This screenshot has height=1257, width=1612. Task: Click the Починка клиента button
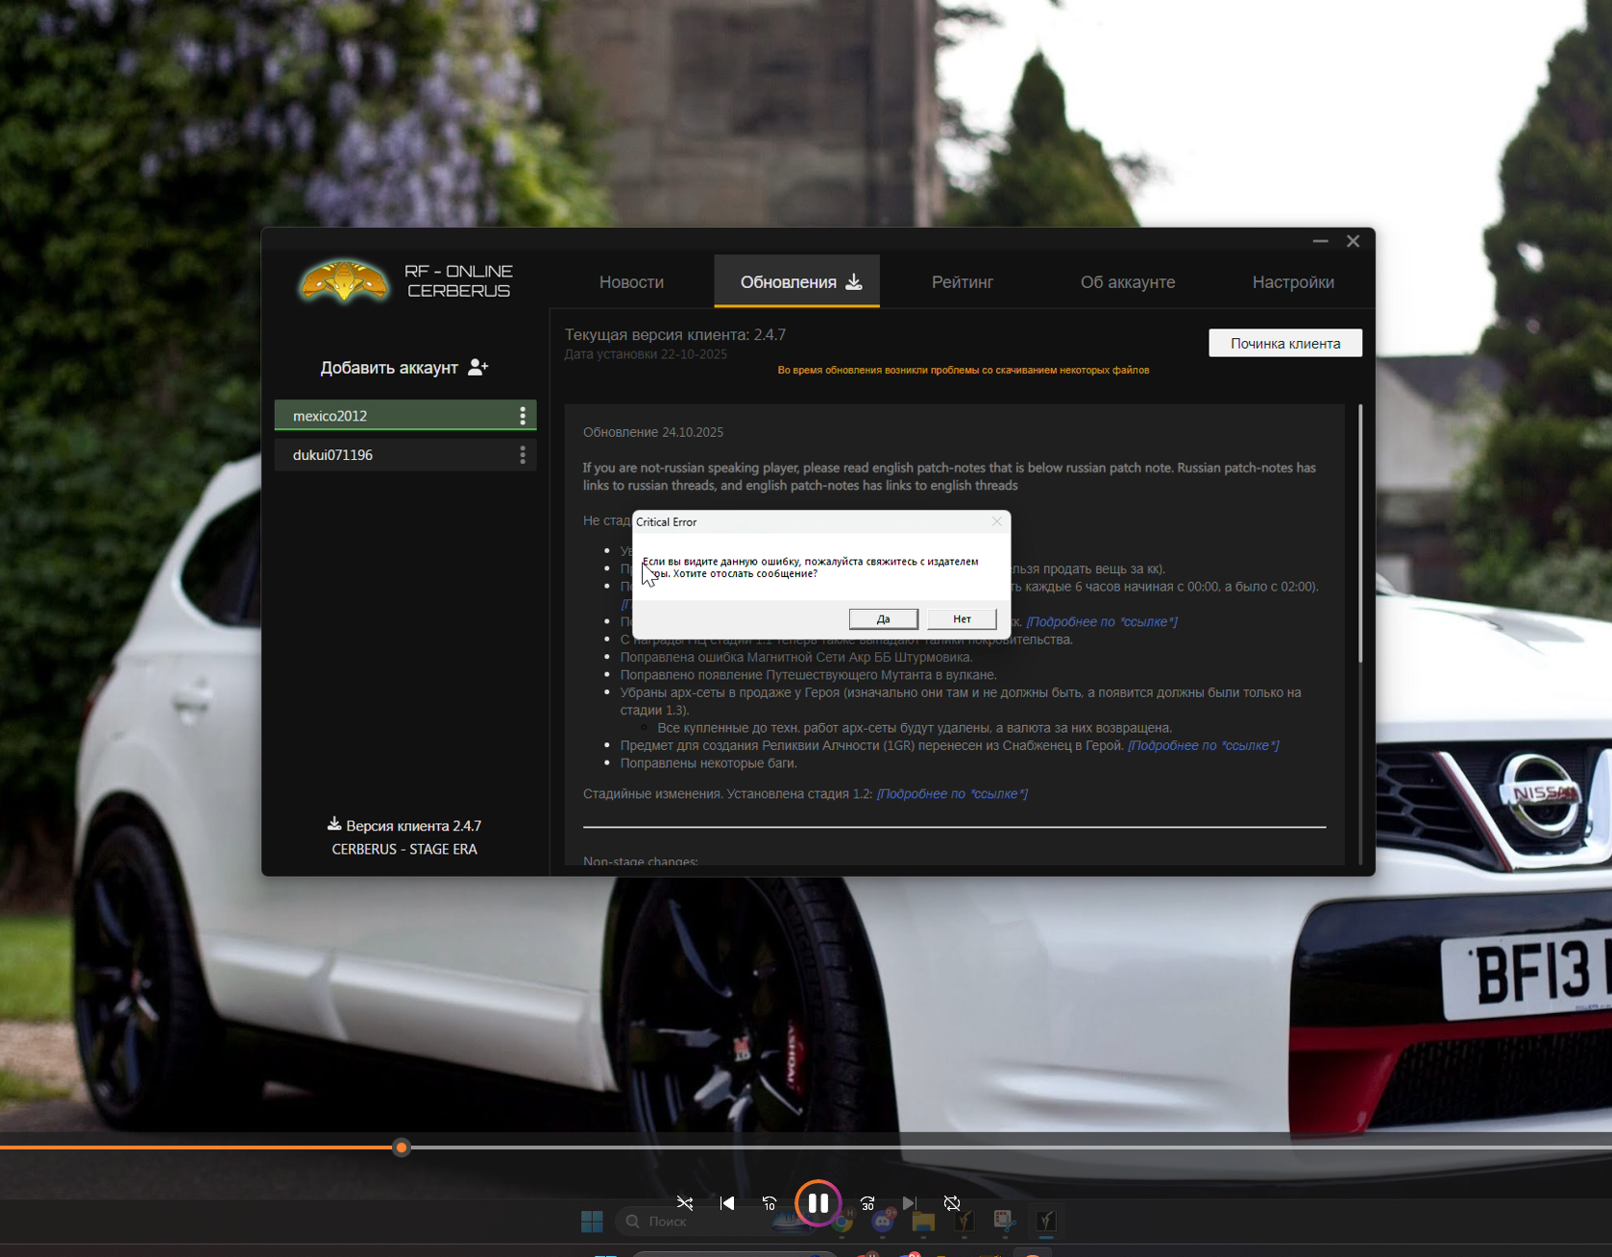(x=1284, y=344)
